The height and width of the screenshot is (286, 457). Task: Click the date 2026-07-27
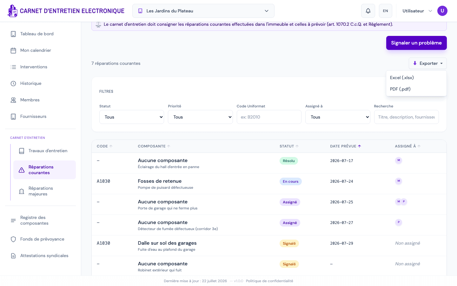coord(341,223)
